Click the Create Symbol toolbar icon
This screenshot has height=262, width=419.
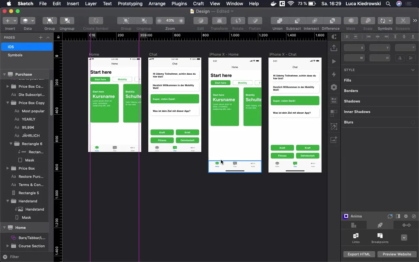[x=96, y=21]
